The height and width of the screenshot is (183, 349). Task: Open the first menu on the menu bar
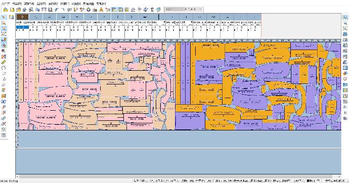(x=6, y=4)
